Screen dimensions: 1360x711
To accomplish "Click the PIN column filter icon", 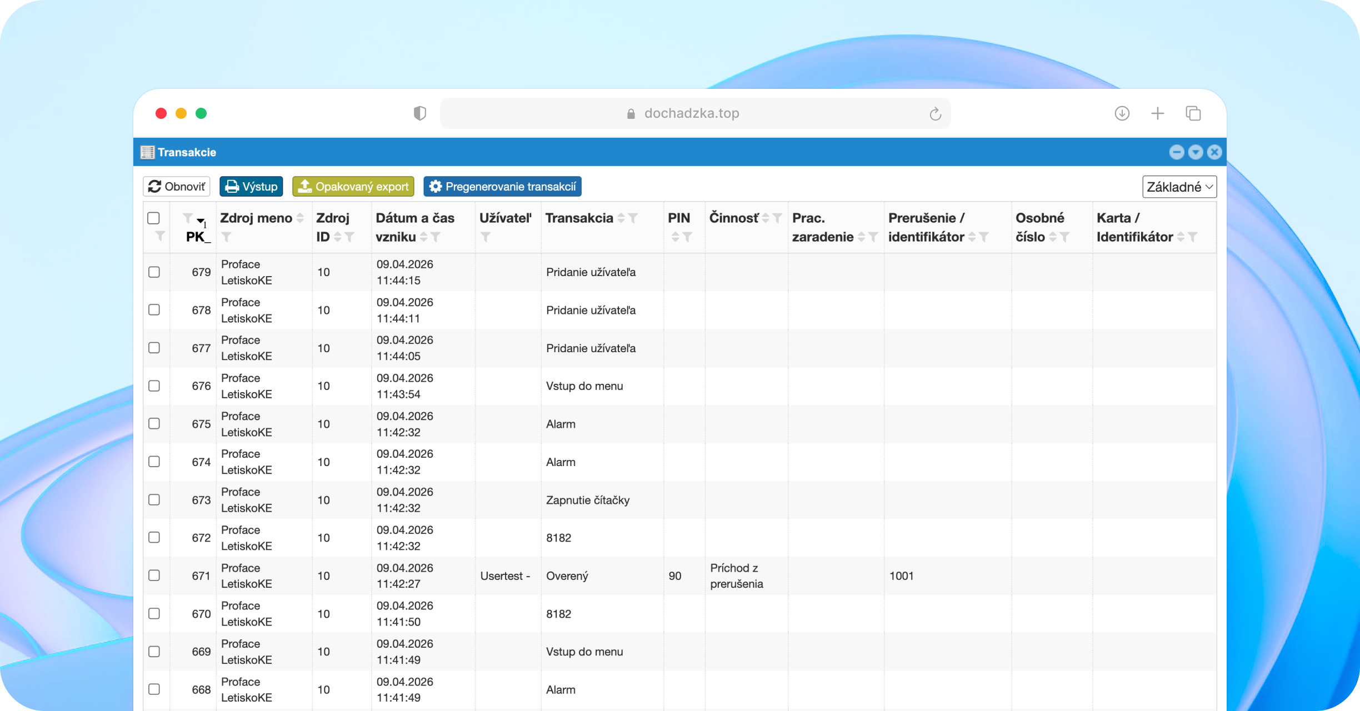I will click(x=688, y=237).
